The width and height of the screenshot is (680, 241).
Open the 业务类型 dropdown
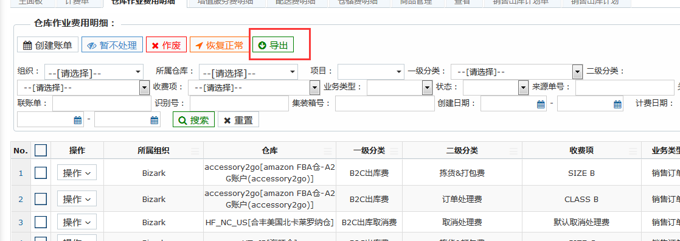[x=400, y=88]
